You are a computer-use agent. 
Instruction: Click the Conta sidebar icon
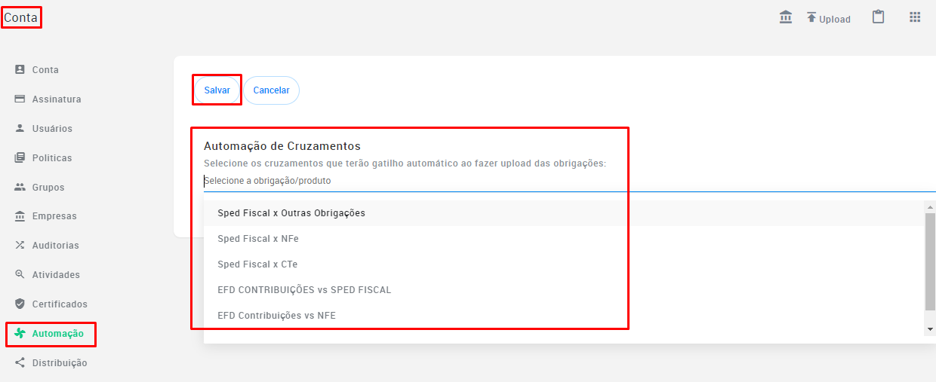pyautogui.click(x=20, y=69)
